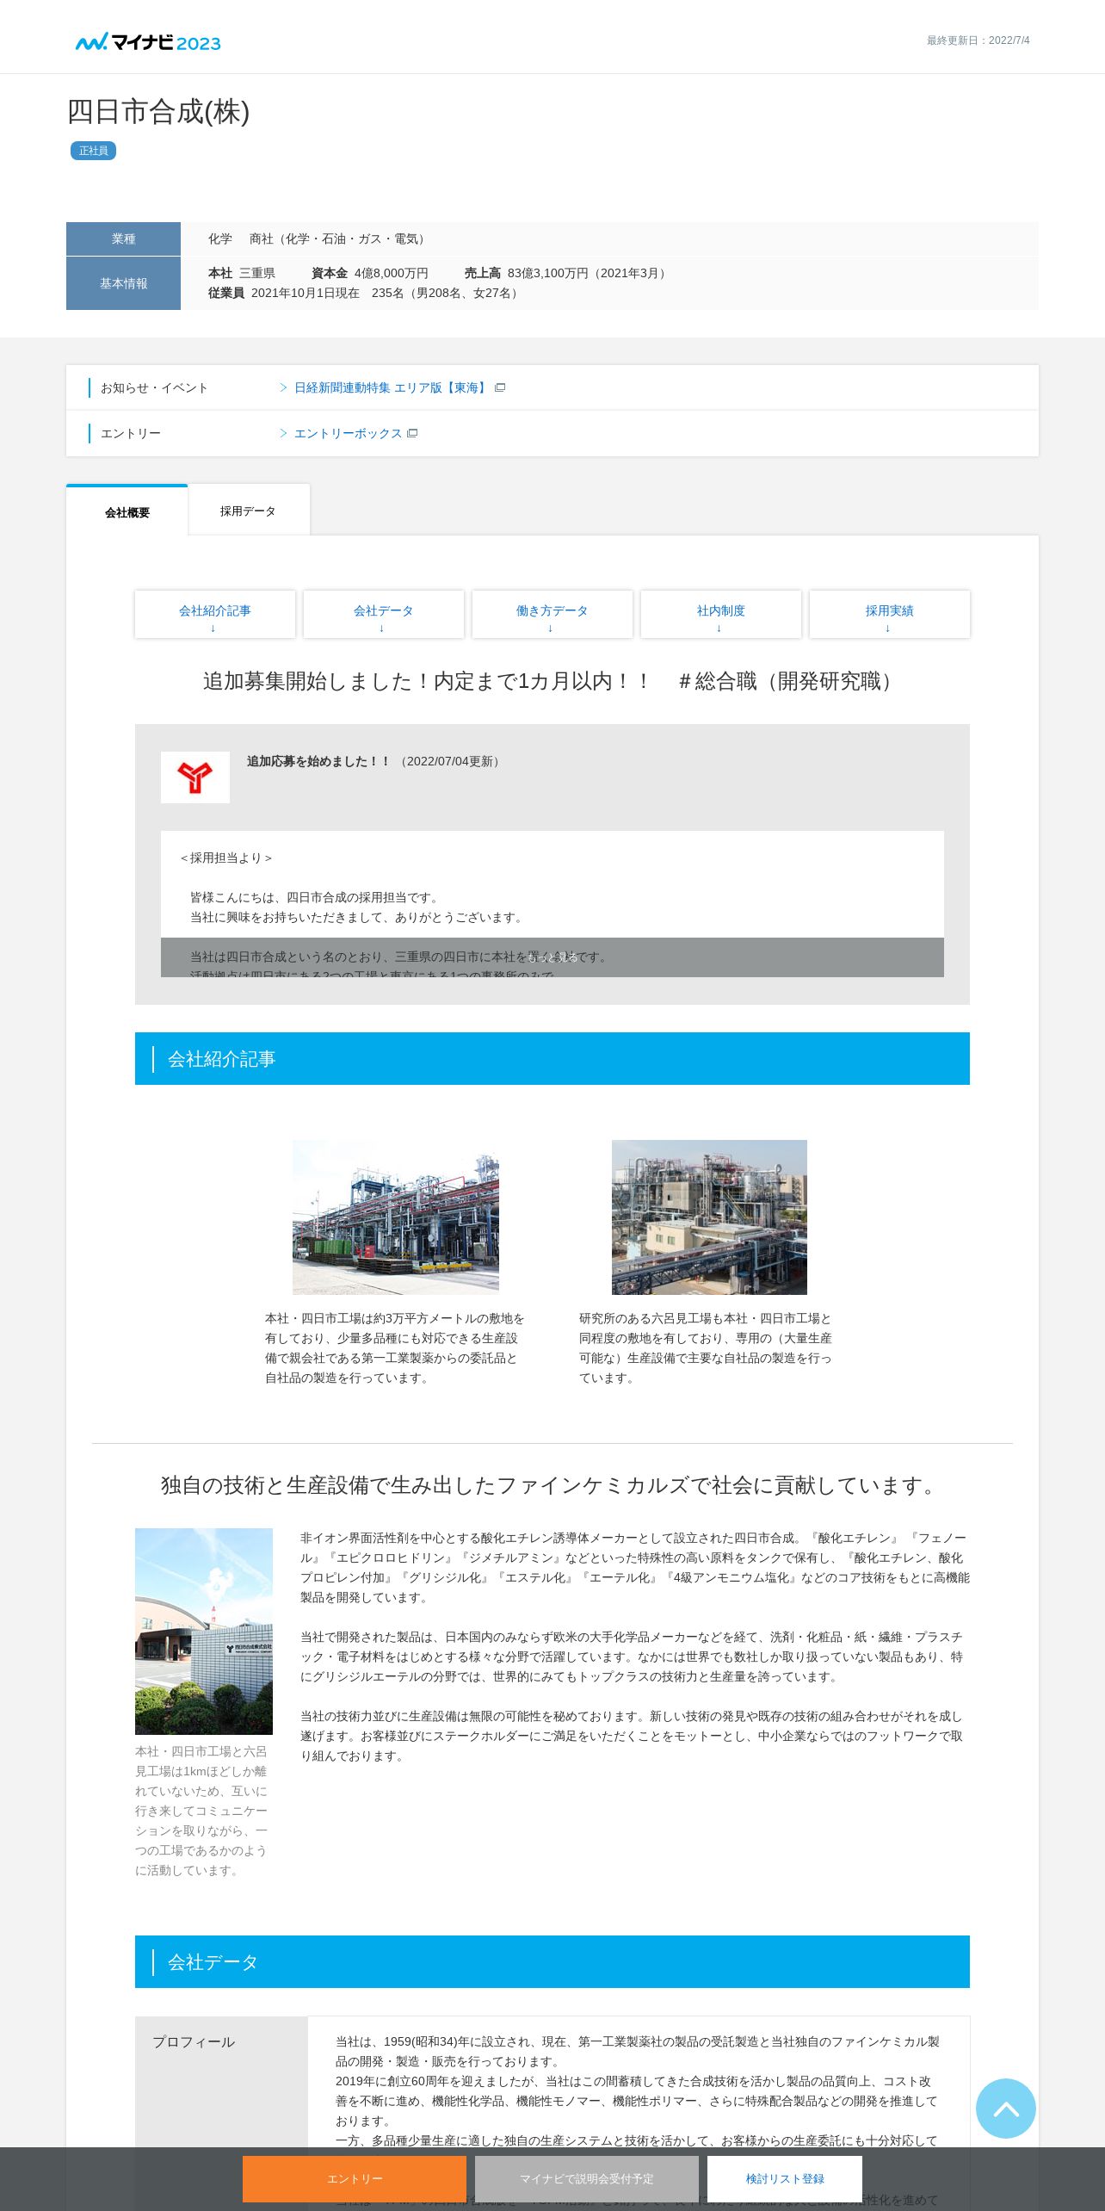The image size is (1105, 2211).
Task: Open the 六呂見工場 plant photo
Action: 709,1217
